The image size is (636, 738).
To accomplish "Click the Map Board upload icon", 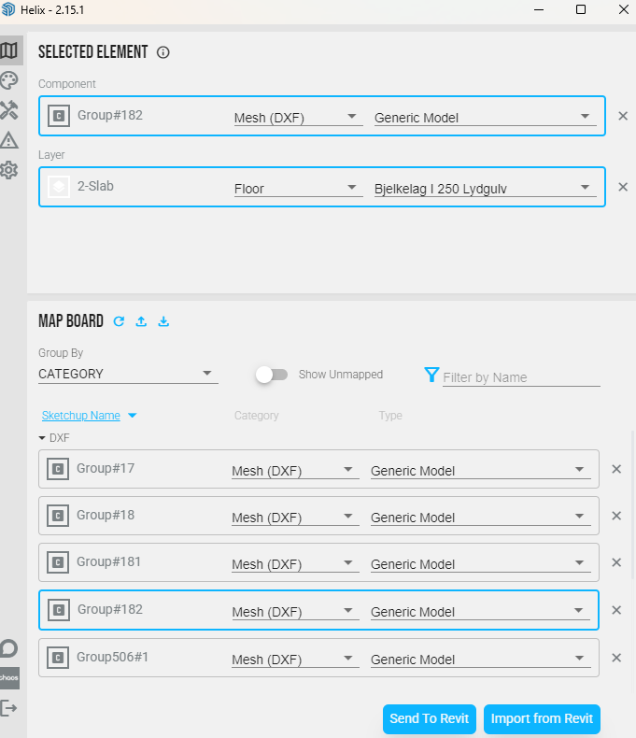I will coord(141,321).
